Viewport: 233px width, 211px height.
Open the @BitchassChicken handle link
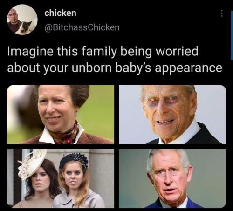(x=82, y=27)
